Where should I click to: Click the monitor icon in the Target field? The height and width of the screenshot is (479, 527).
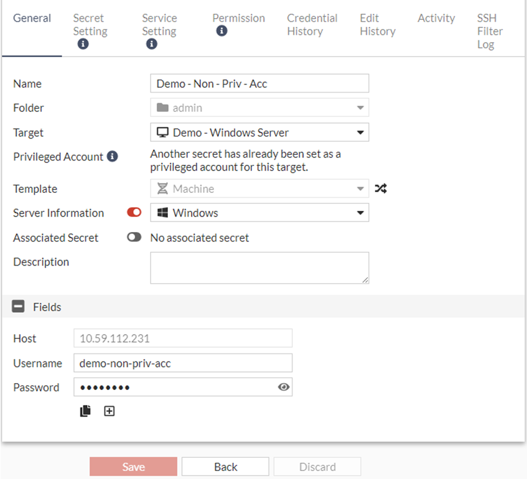click(162, 132)
